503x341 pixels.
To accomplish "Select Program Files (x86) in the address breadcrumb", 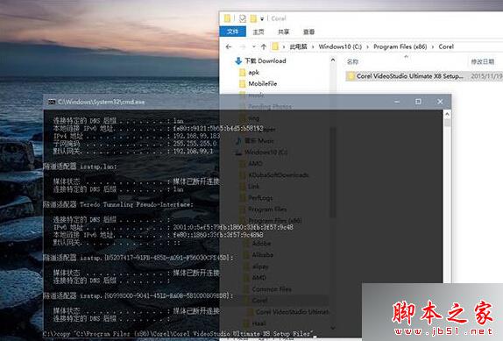I will (400, 46).
